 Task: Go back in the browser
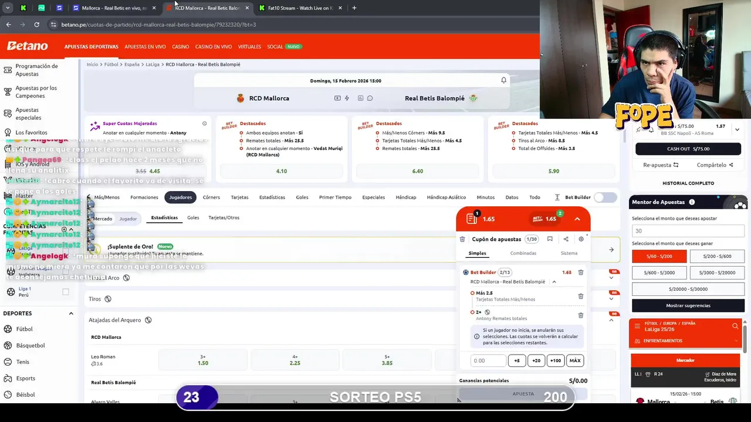[8, 25]
